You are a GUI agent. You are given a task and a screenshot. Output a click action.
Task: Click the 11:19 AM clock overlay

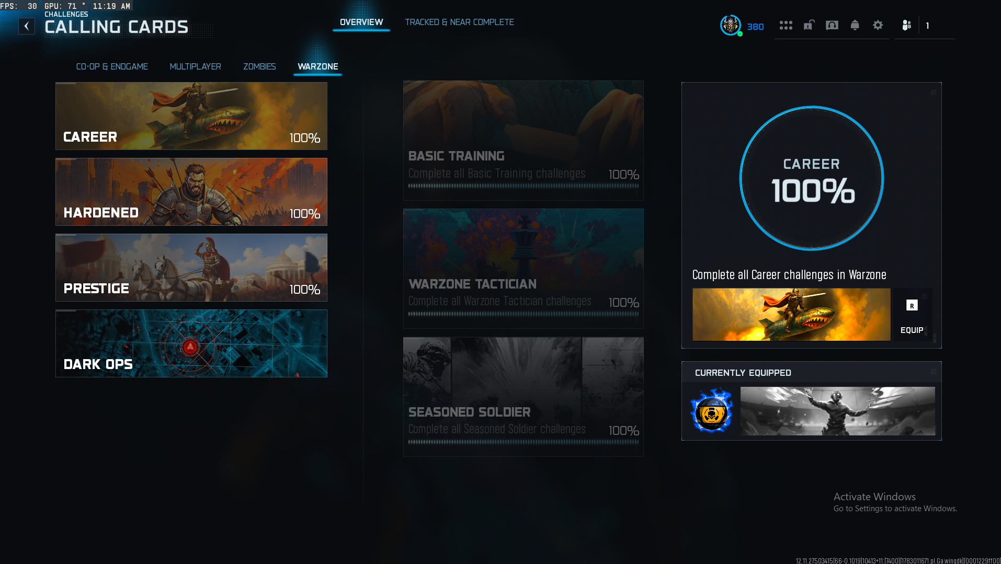(111, 6)
